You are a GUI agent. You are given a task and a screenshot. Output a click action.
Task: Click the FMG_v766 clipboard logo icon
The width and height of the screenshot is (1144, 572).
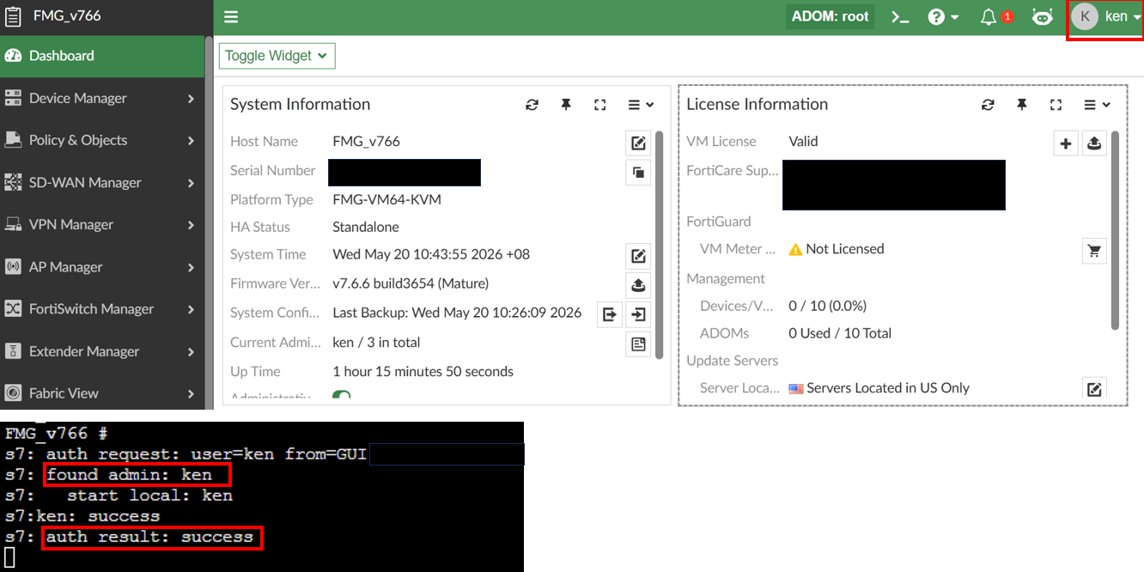pyautogui.click(x=13, y=16)
